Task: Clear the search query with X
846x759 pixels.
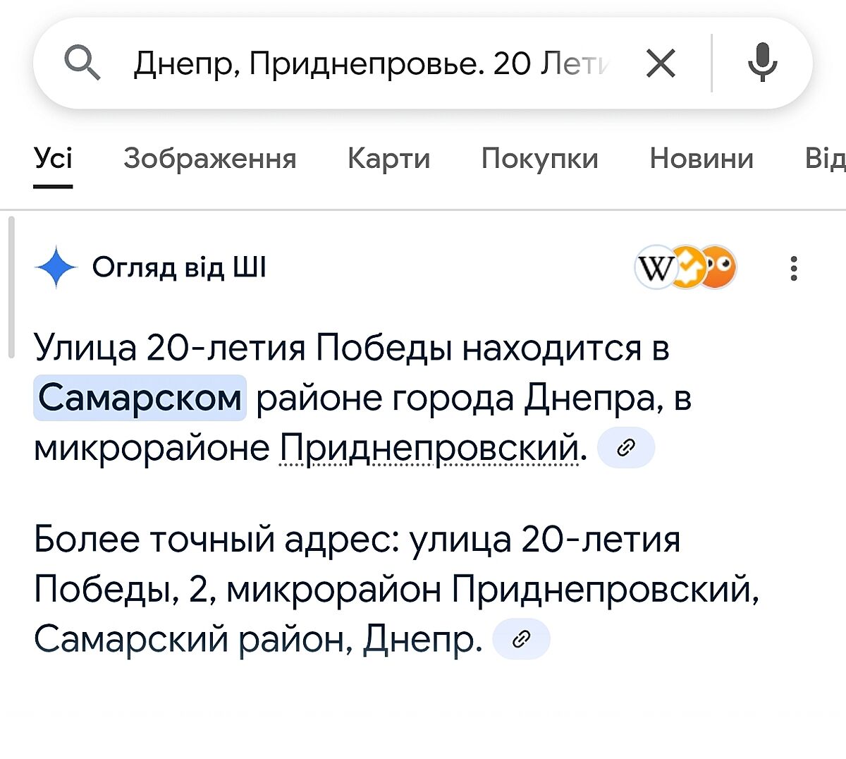Action: tap(661, 64)
